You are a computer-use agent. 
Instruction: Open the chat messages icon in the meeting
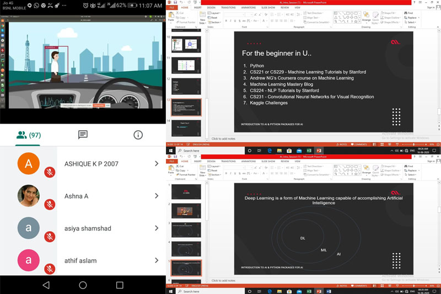tap(83, 135)
